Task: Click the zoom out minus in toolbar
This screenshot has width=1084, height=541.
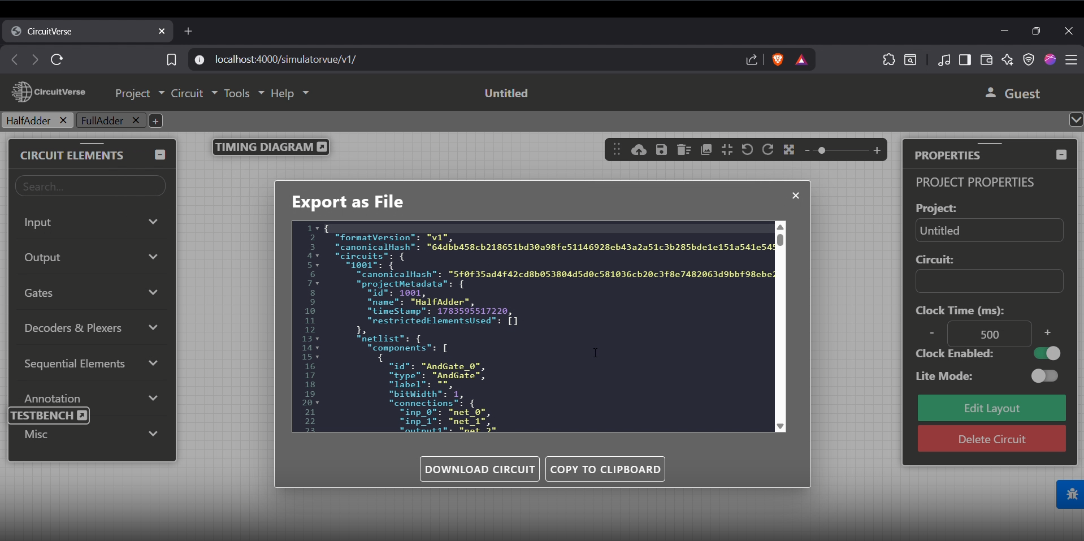Action: point(808,150)
